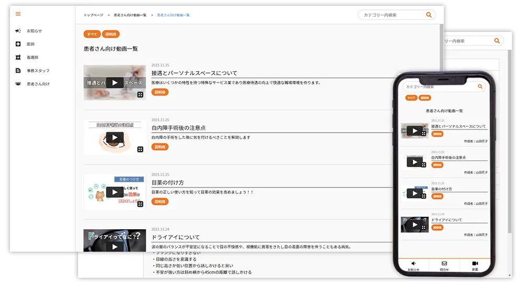Focus the desktop カテゴリー内検索 search field
The image size is (523, 282).
tap(392, 15)
